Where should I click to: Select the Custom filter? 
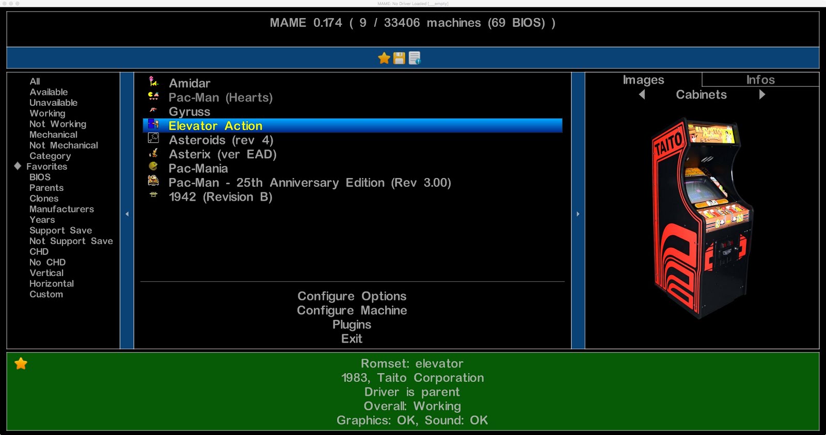click(x=46, y=294)
